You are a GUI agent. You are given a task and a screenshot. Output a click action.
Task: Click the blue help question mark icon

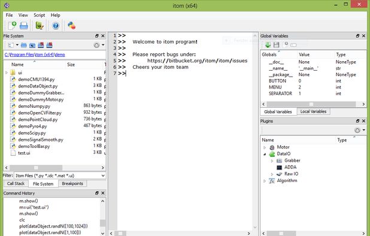pos(56,26)
